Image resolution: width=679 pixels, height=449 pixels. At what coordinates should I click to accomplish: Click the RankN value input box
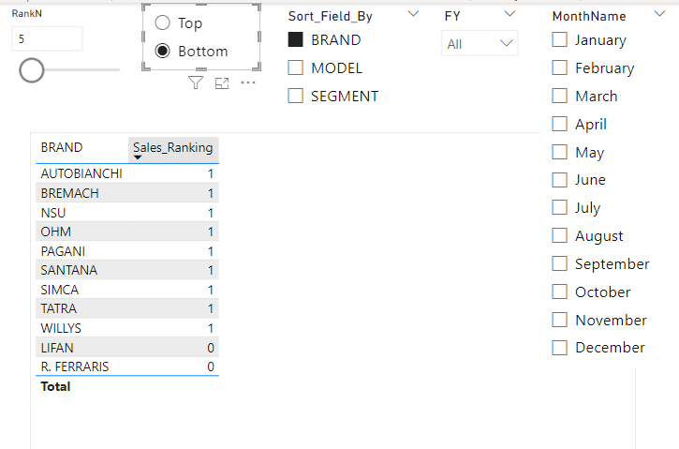(47, 38)
